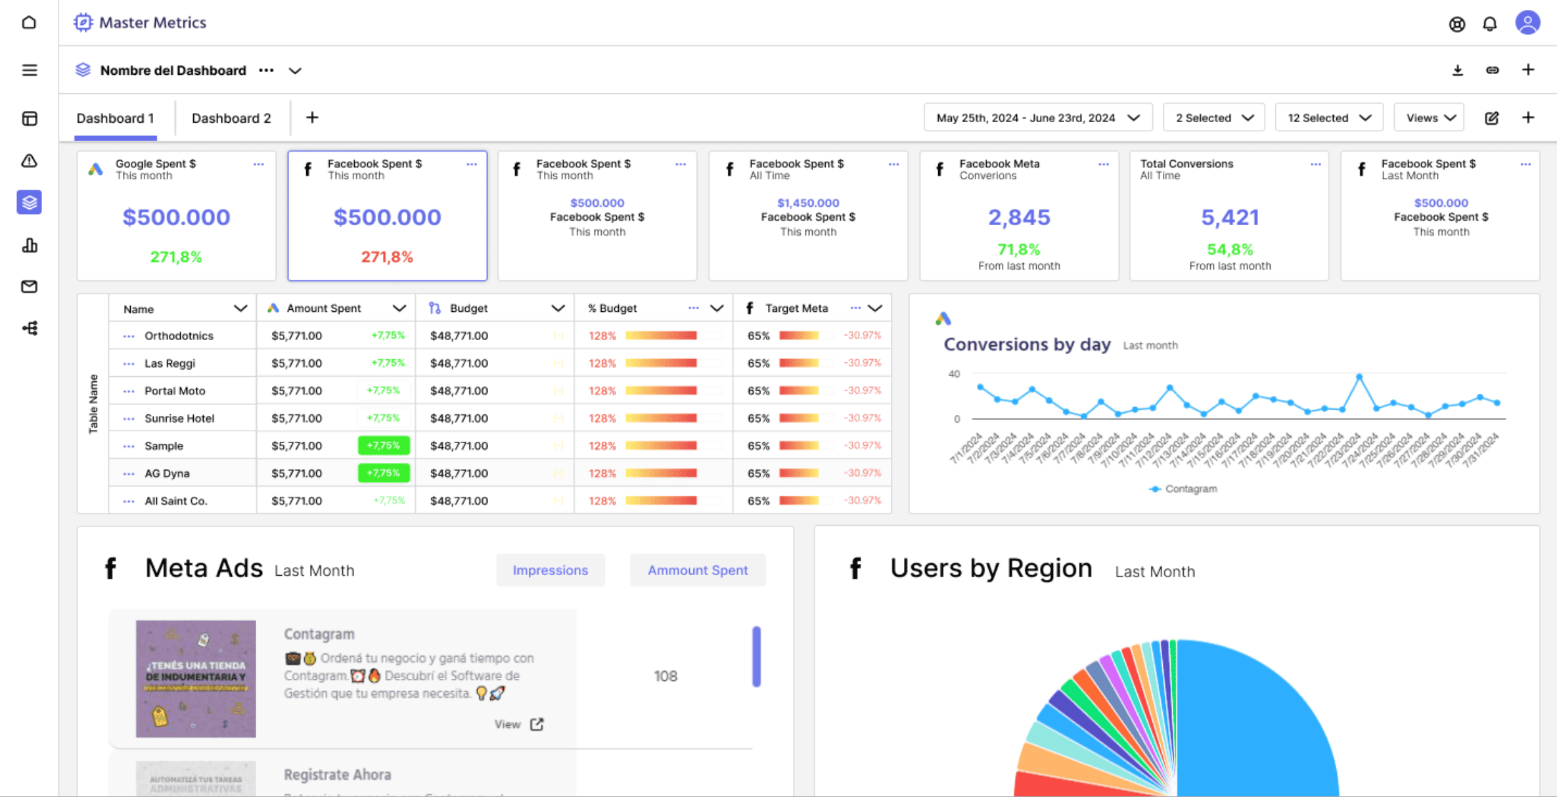Download the dashboard using the download icon

(1457, 70)
